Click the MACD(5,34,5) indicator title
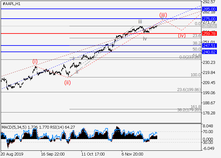The image size is (221, 158). 14,127
